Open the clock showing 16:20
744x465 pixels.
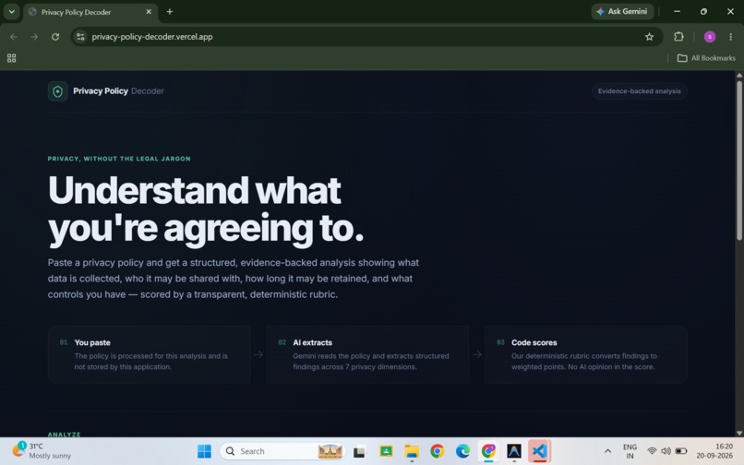(x=714, y=451)
